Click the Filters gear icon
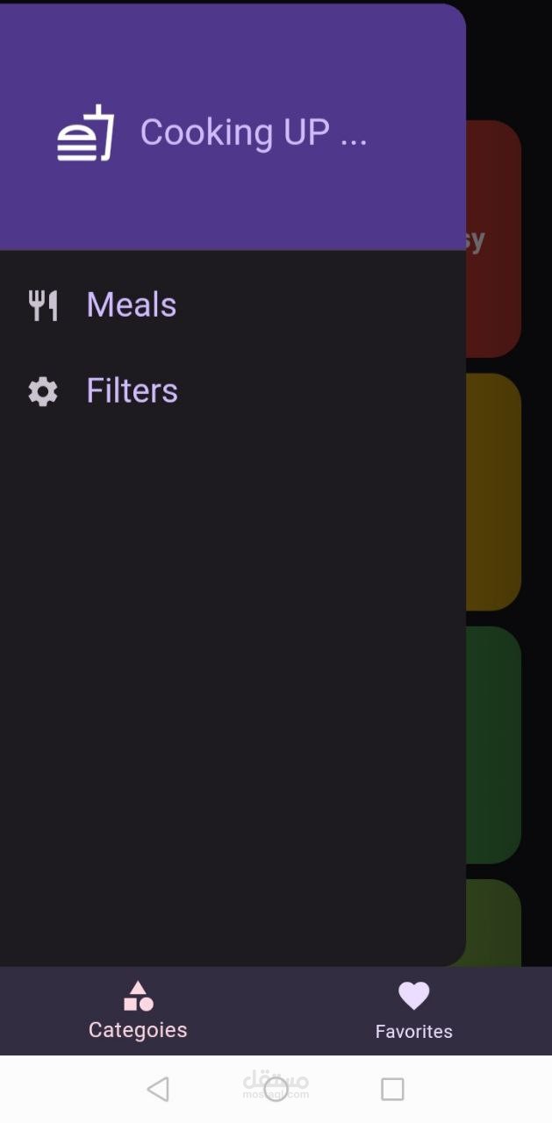552x1123 pixels. [x=43, y=391]
